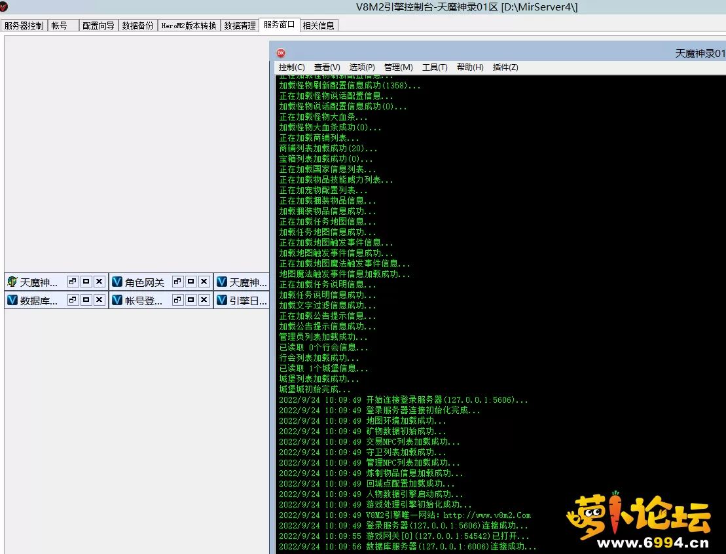Click log line 炼制物品信息加载成功

point(371,473)
